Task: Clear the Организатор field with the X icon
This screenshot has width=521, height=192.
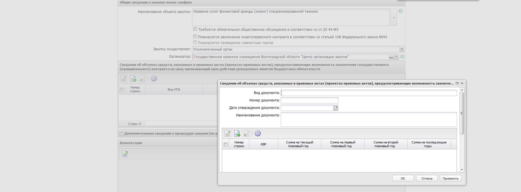Action: click(x=396, y=57)
